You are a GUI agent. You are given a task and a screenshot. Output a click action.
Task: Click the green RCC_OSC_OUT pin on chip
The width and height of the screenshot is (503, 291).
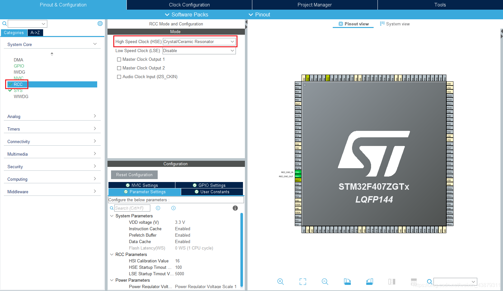(298, 176)
